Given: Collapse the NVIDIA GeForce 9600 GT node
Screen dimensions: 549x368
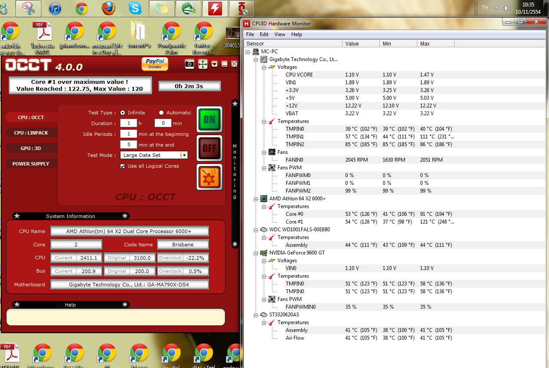Looking at the screenshot, I should [256, 253].
